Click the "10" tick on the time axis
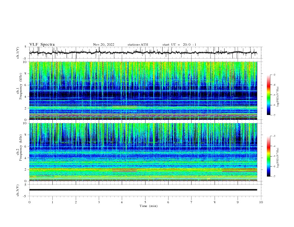Image resolution: width=294 pixels, height=227 pixels. 261,202
